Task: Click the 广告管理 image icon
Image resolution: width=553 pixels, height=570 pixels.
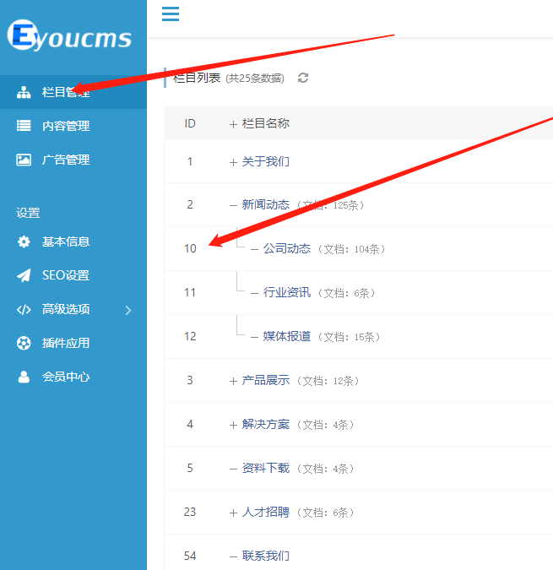Action: (24, 160)
